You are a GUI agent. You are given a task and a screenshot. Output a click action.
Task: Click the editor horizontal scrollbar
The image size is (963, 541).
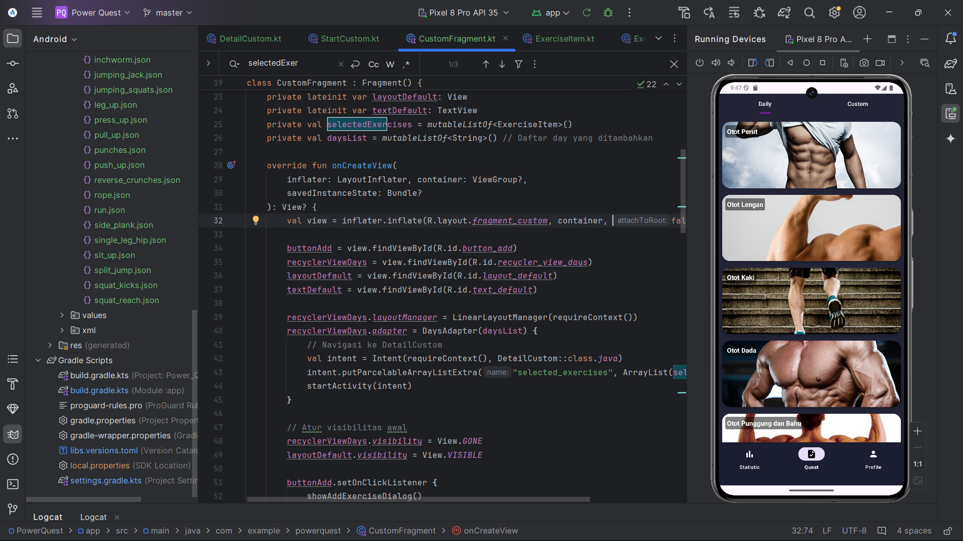click(418, 499)
